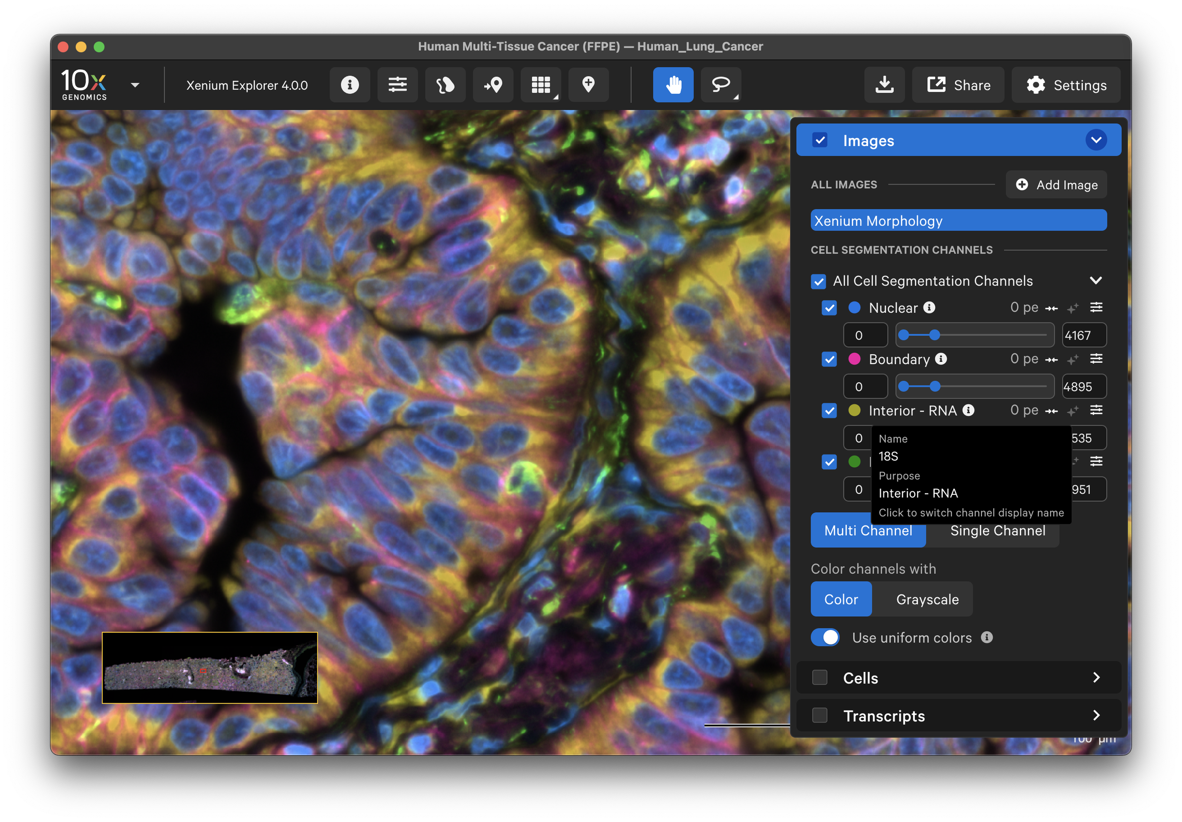The image size is (1182, 822).
Task: Click the Boundary channel color swatch
Action: [854, 359]
